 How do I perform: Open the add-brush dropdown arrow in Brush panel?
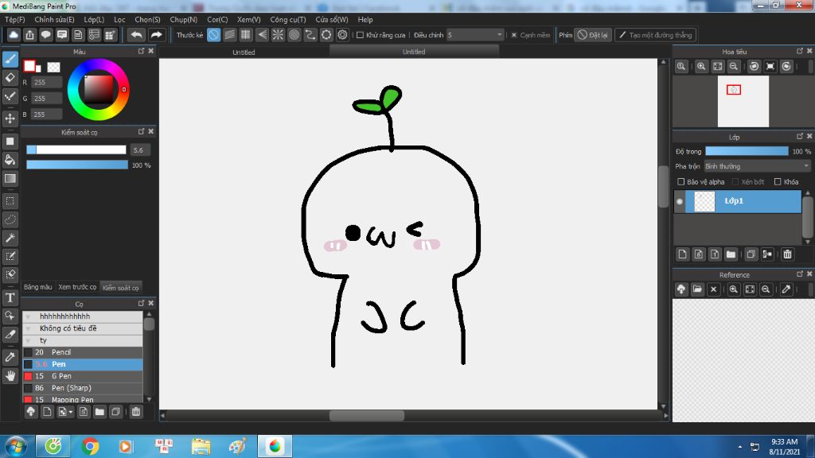tap(71, 412)
